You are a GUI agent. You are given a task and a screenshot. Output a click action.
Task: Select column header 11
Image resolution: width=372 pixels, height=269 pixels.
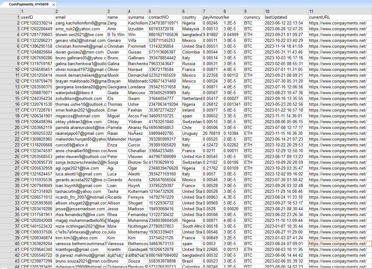(x=340, y=11)
